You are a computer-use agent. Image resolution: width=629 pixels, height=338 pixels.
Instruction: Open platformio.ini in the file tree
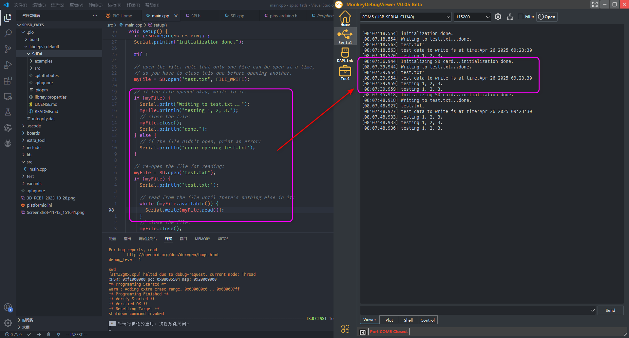pyautogui.click(x=39, y=205)
